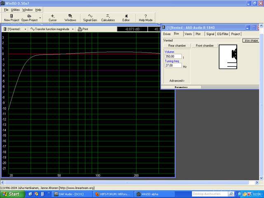Screen dimensions: 264x198
Task: Open the Help menu
Action: (38, 10)
